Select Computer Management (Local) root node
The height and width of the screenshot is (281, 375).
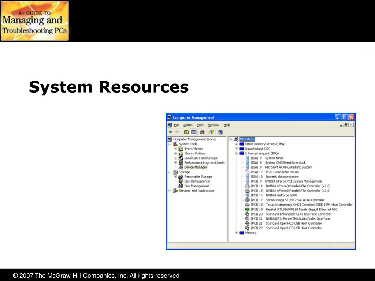(195, 139)
